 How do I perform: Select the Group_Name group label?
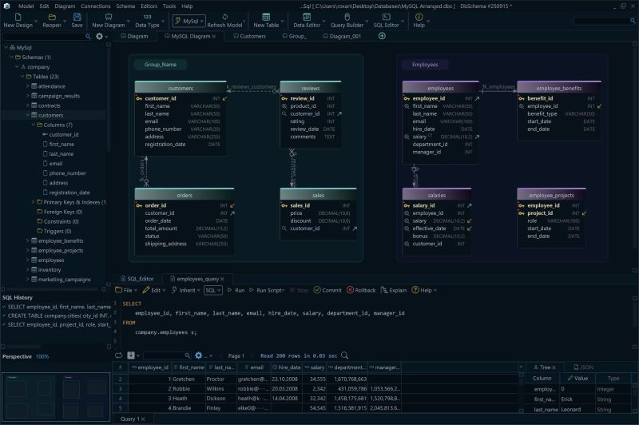(x=161, y=65)
